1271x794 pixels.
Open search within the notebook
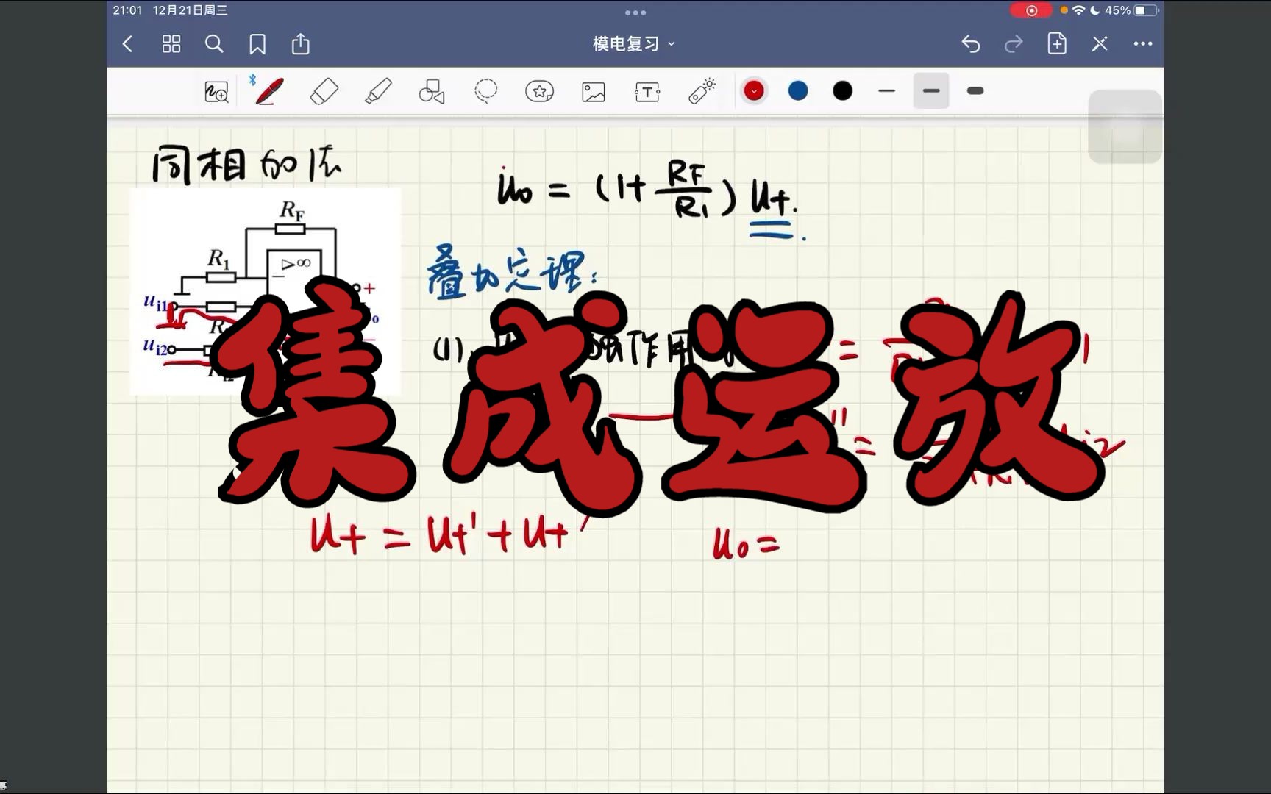(215, 44)
